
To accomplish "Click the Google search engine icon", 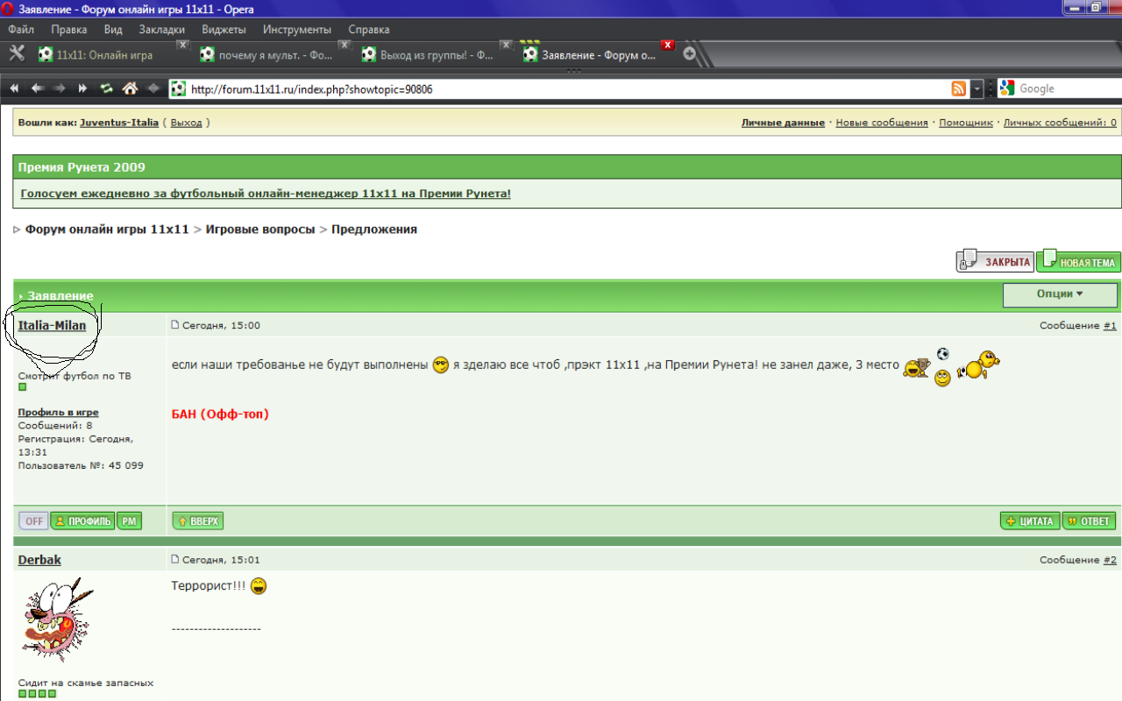I will [x=1006, y=89].
